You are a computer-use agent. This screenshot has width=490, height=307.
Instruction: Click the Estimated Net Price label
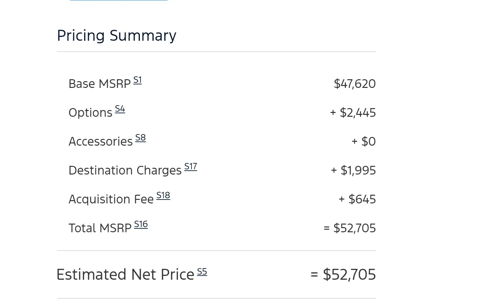point(125,275)
